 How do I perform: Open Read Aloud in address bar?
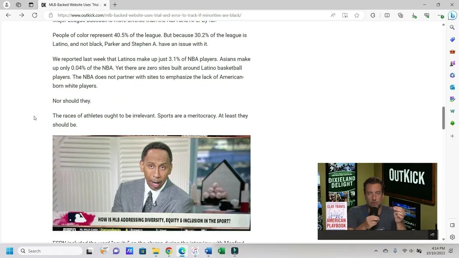pos(333,15)
